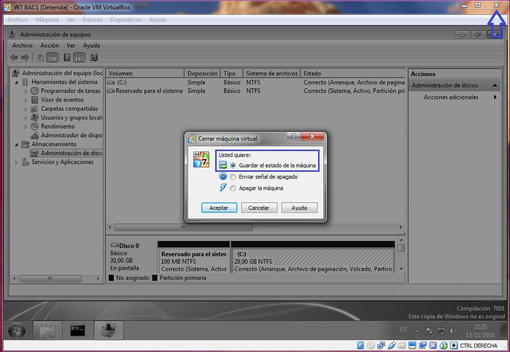Image resolution: width=510 pixels, height=352 pixels.
Task: Click the dialog's question mark help icon
Action: click(x=293, y=137)
